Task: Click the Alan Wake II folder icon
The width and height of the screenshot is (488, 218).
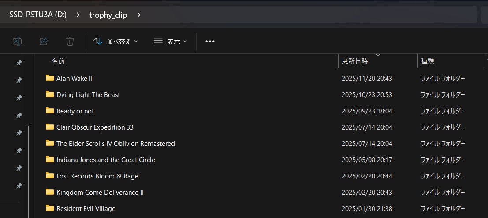Action: tap(49, 78)
